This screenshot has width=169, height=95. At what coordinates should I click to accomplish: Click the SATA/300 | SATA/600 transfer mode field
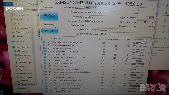tap(100, 21)
